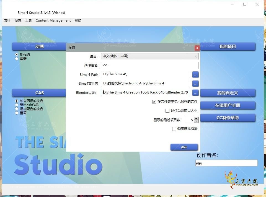Select 覆盖 radio option under CAS

pos(17,113)
